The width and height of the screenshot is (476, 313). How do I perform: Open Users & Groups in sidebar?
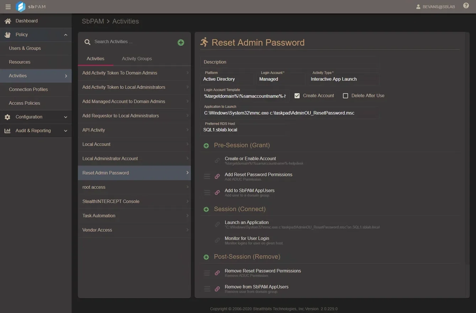25,48
